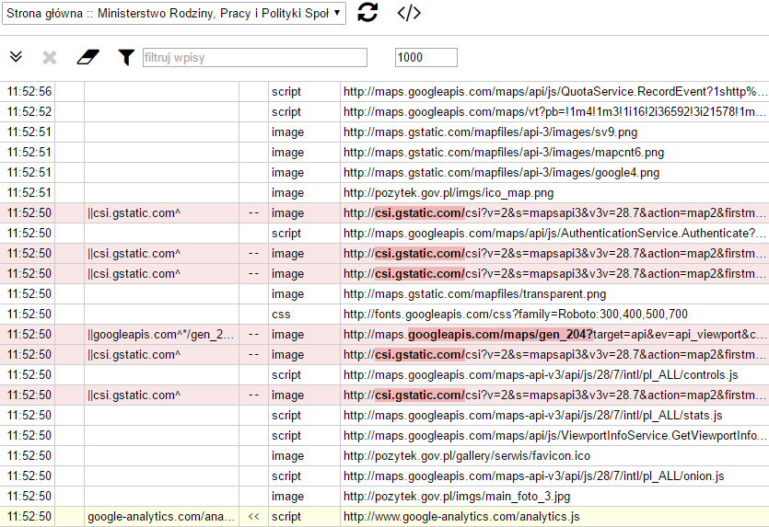Viewport: 769px width, 527px height.
Task: Reload the selected tab content
Action: (367, 13)
